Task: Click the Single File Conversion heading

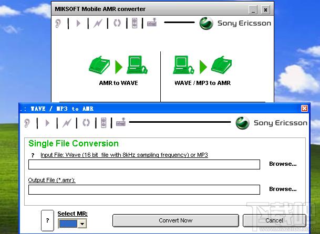Action: coord(74,144)
